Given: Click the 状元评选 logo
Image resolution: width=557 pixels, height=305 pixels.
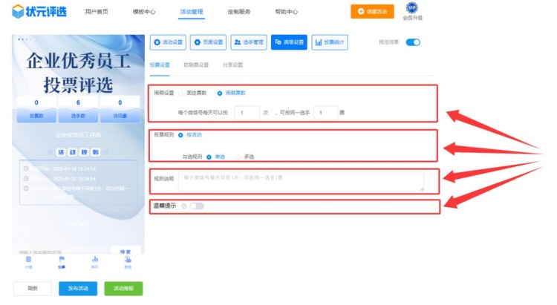Looking at the screenshot, I should pos(37,11).
